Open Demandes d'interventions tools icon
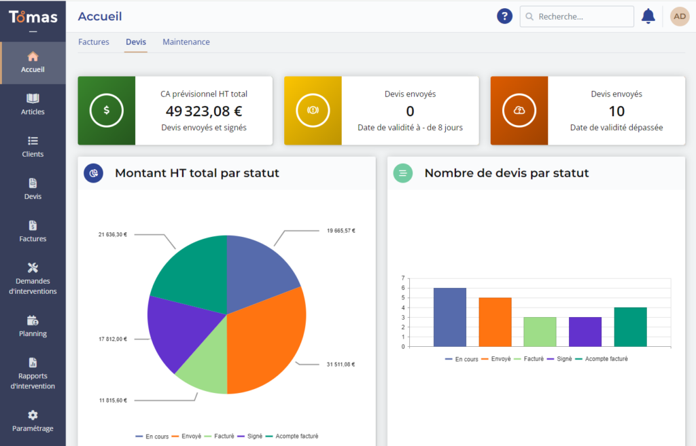This screenshot has width=696, height=446. [x=33, y=267]
